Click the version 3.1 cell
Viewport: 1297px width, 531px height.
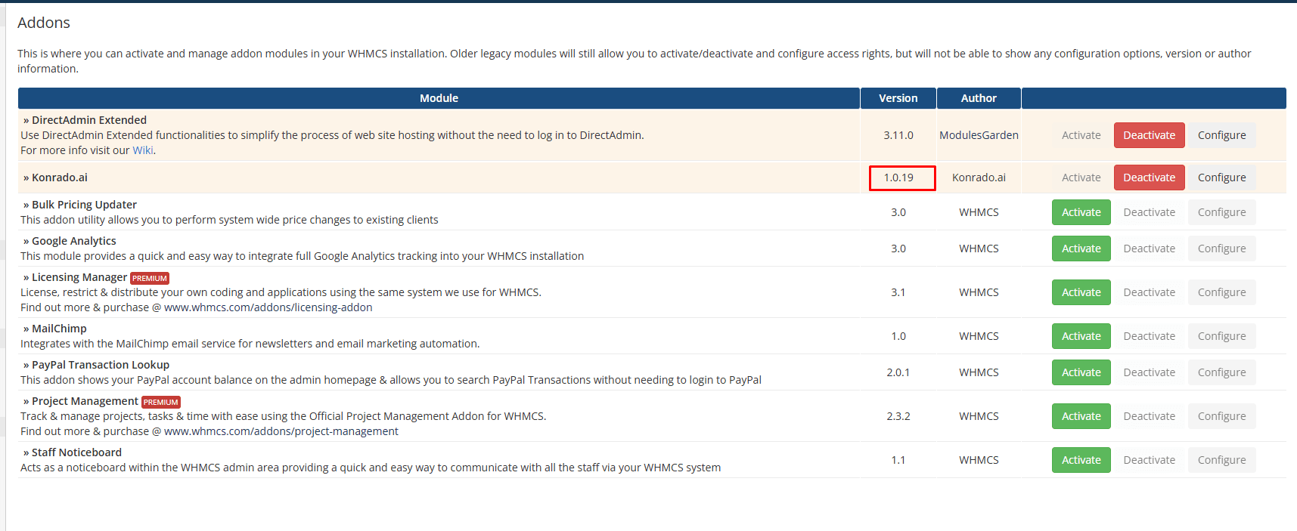coord(898,292)
